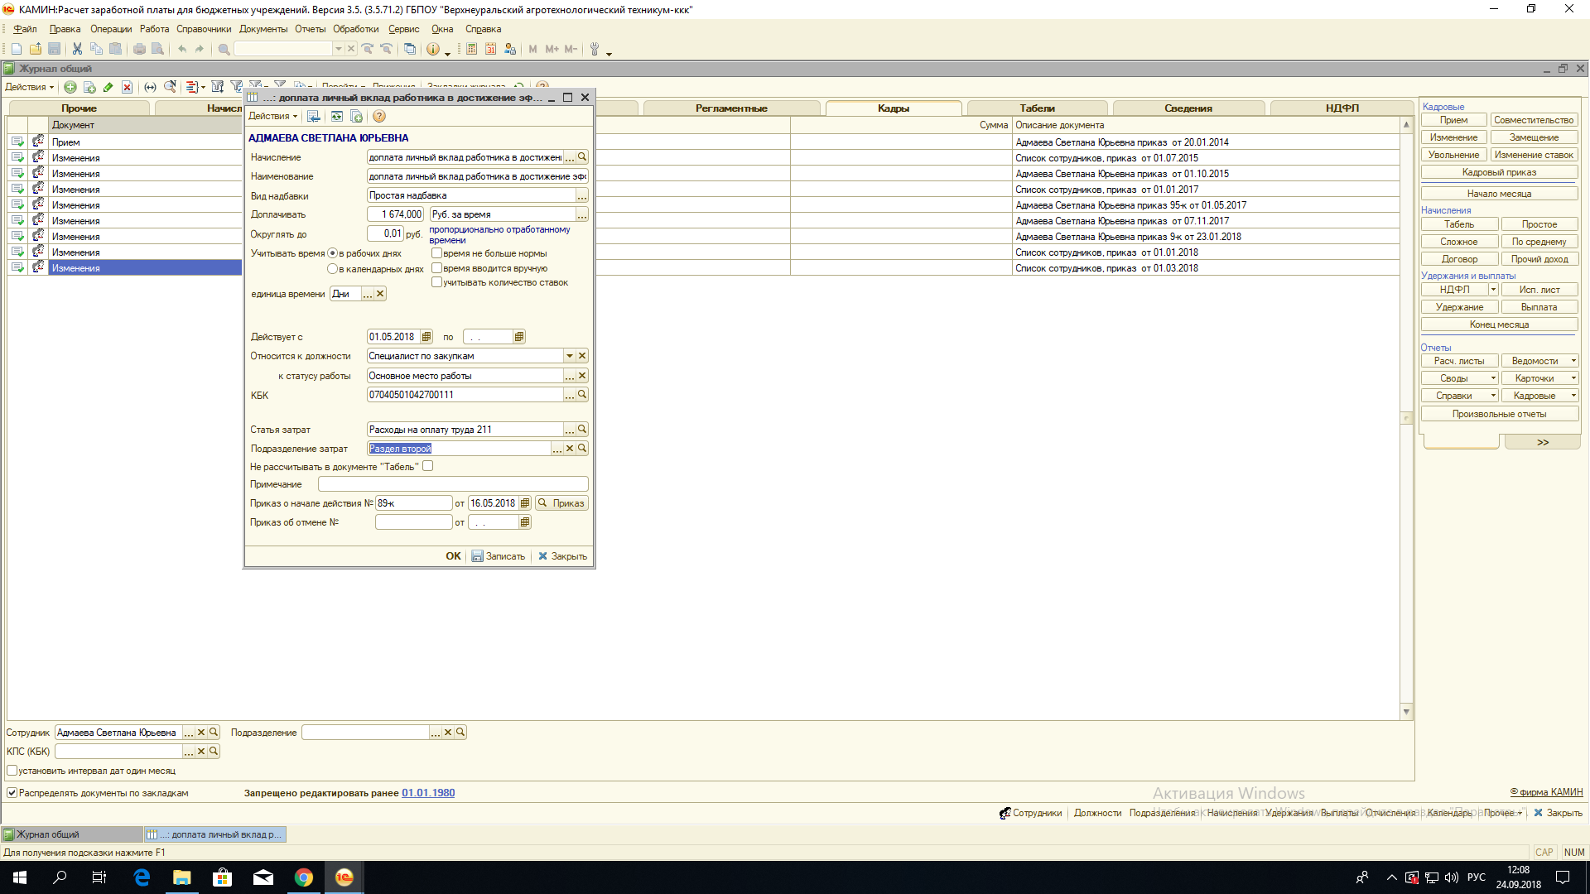Click Закрыть button to close dialog
This screenshot has height=894, width=1590.
561,555
